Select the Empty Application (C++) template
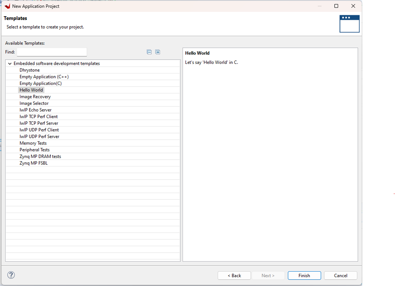This screenshot has height=286, width=395. [x=44, y=77]
